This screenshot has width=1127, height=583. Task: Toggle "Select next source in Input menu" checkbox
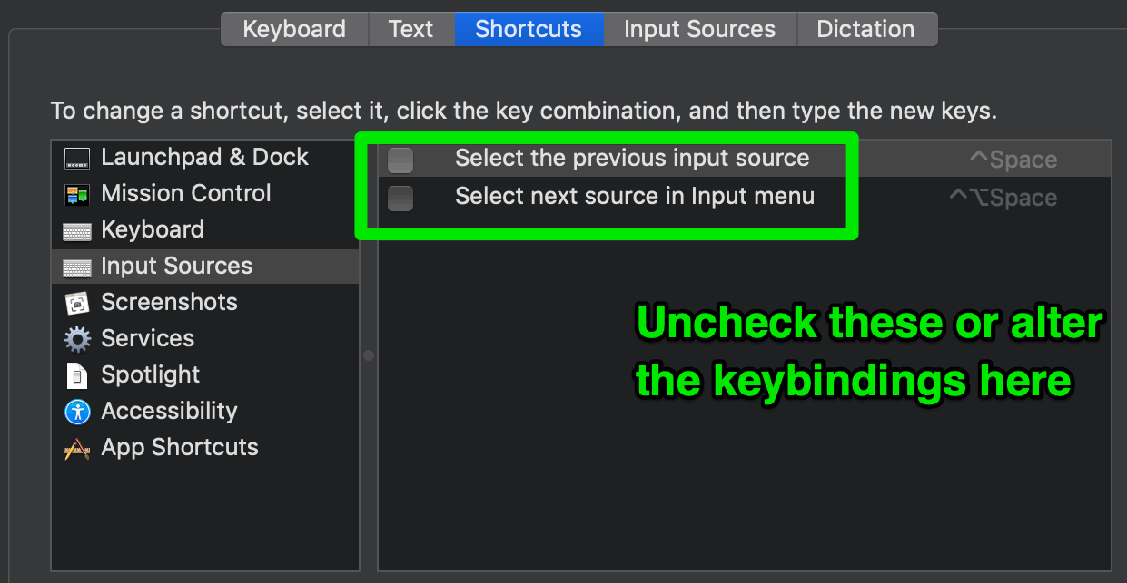coord(400,197)
